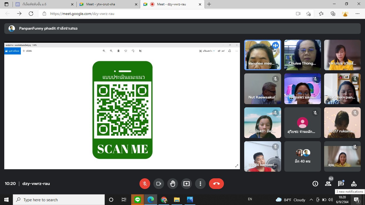Screen dimensions: 365x205
Task: Open Windows notification center
Action: point(356,200)
